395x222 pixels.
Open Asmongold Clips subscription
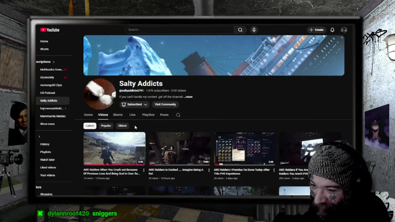51,85
